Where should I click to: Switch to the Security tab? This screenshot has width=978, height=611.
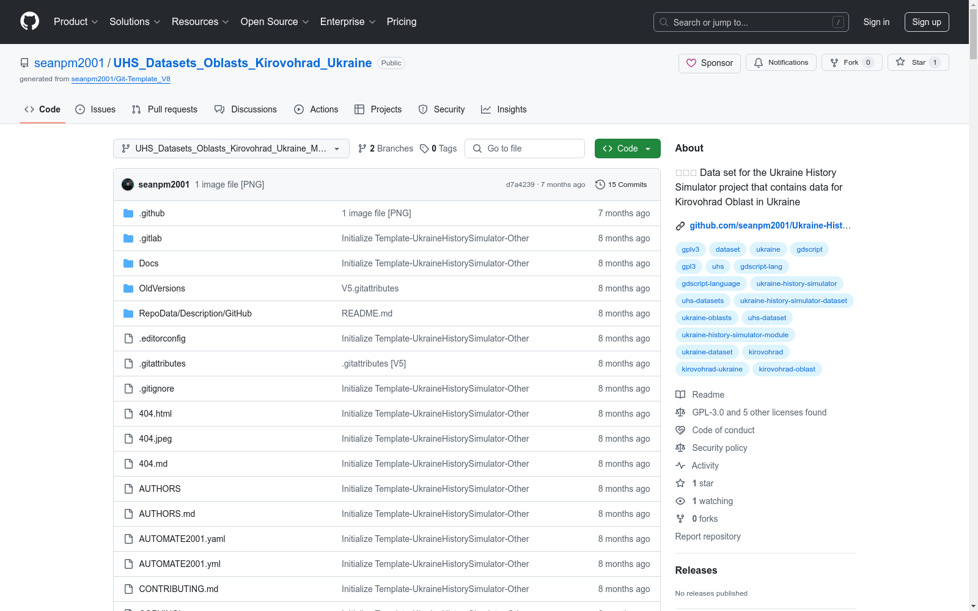click(442, 109)
